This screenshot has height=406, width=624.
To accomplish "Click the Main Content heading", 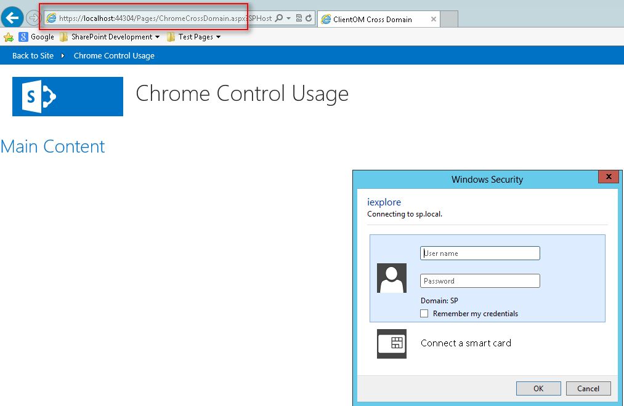I will (52, 146).
